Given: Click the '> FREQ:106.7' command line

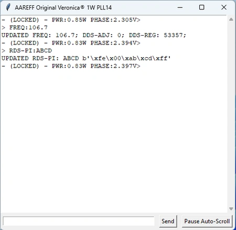Looking at the screenshot, I should pyautogui.click(x=25, y=27).
